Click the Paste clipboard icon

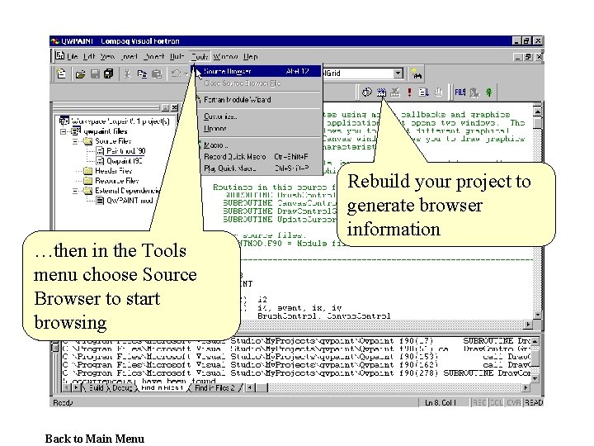click(x=157, y=74)
